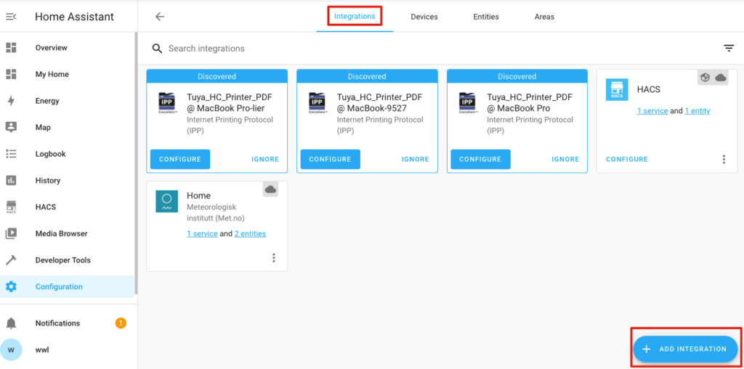Click the back arrow icon

(160, 17)
